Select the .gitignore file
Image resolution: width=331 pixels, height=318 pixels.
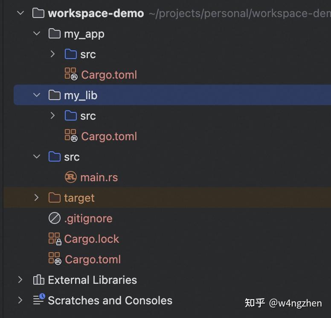[88, 218]
